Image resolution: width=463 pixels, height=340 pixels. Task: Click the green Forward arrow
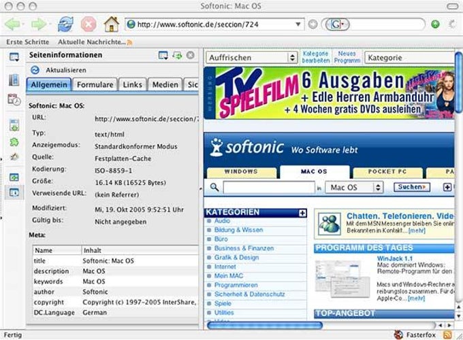pos(39,24)
